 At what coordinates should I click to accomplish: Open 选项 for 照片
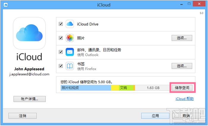182,38
